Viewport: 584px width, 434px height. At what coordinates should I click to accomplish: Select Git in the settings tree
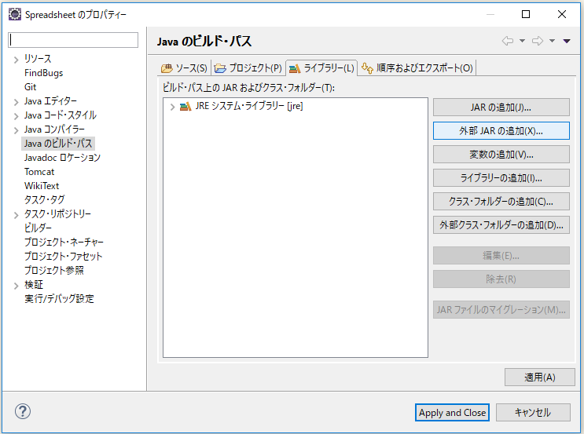30,87
